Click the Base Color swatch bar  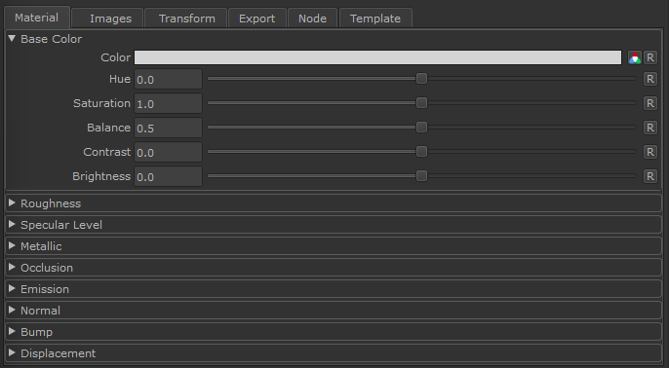[377, 57]
